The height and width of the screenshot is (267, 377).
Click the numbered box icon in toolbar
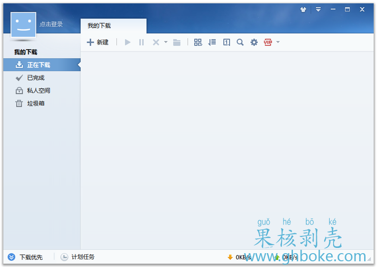point(227,42)
